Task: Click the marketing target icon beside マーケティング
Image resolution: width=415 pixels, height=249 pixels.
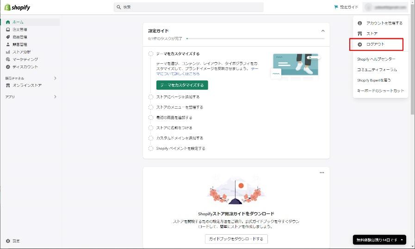Action: pyautogui.click(x=8, y=59)
